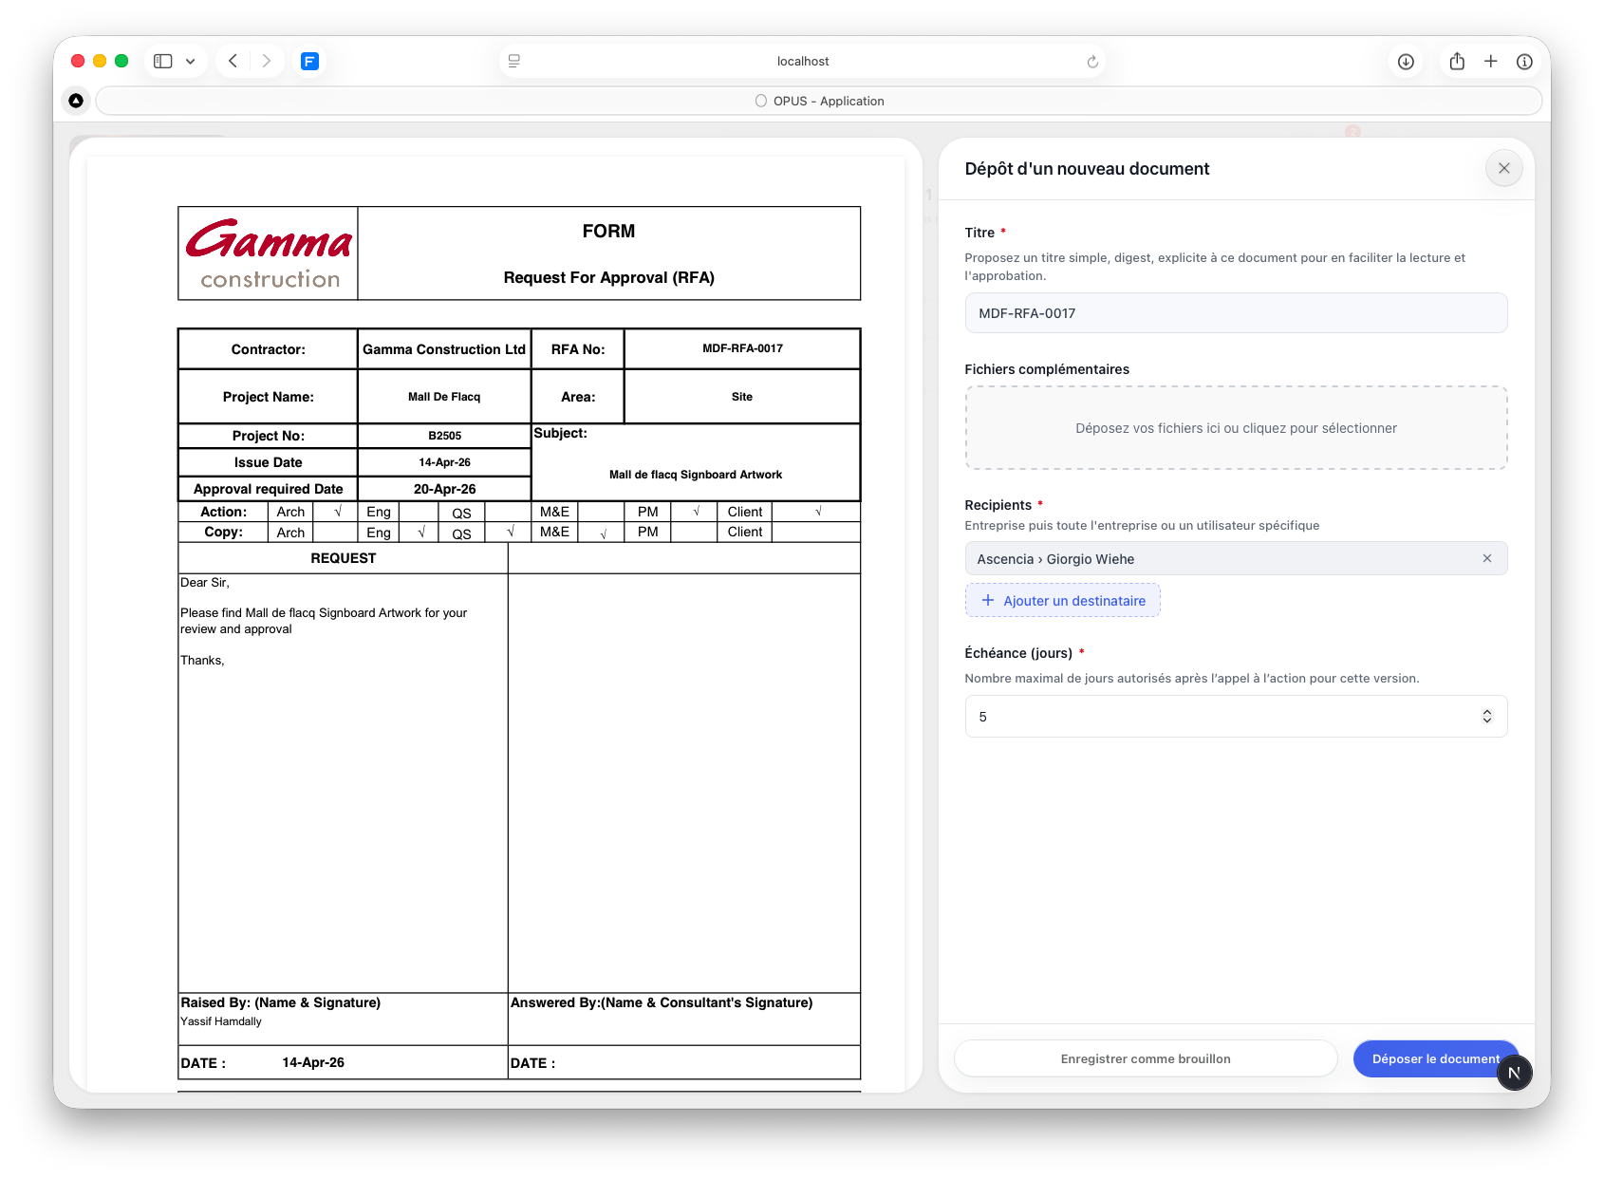Click approval required date 20-Apr-26
Image resolution: width=1604 pixels, height=1179 pixels.
(444, 489)
